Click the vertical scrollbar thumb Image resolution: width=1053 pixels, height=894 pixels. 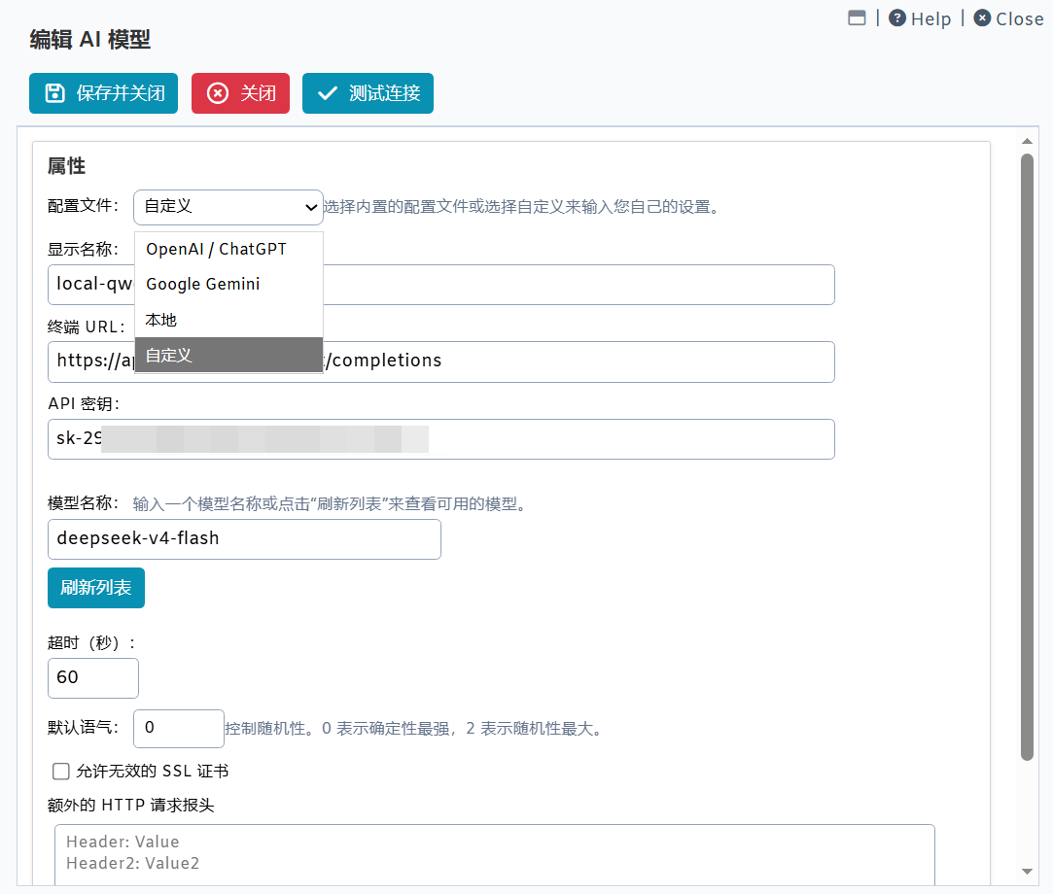(1027, 457)
